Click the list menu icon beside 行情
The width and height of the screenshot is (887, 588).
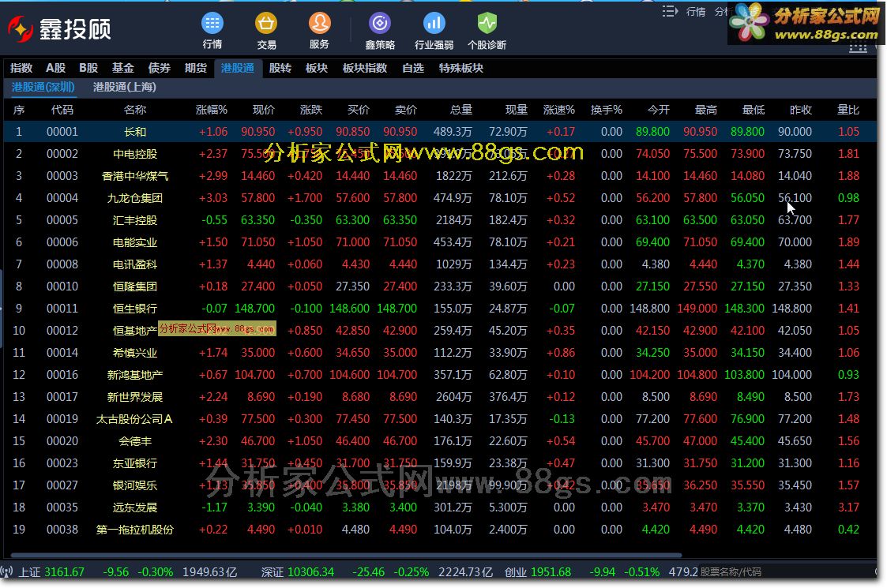[x=670, y=11]
